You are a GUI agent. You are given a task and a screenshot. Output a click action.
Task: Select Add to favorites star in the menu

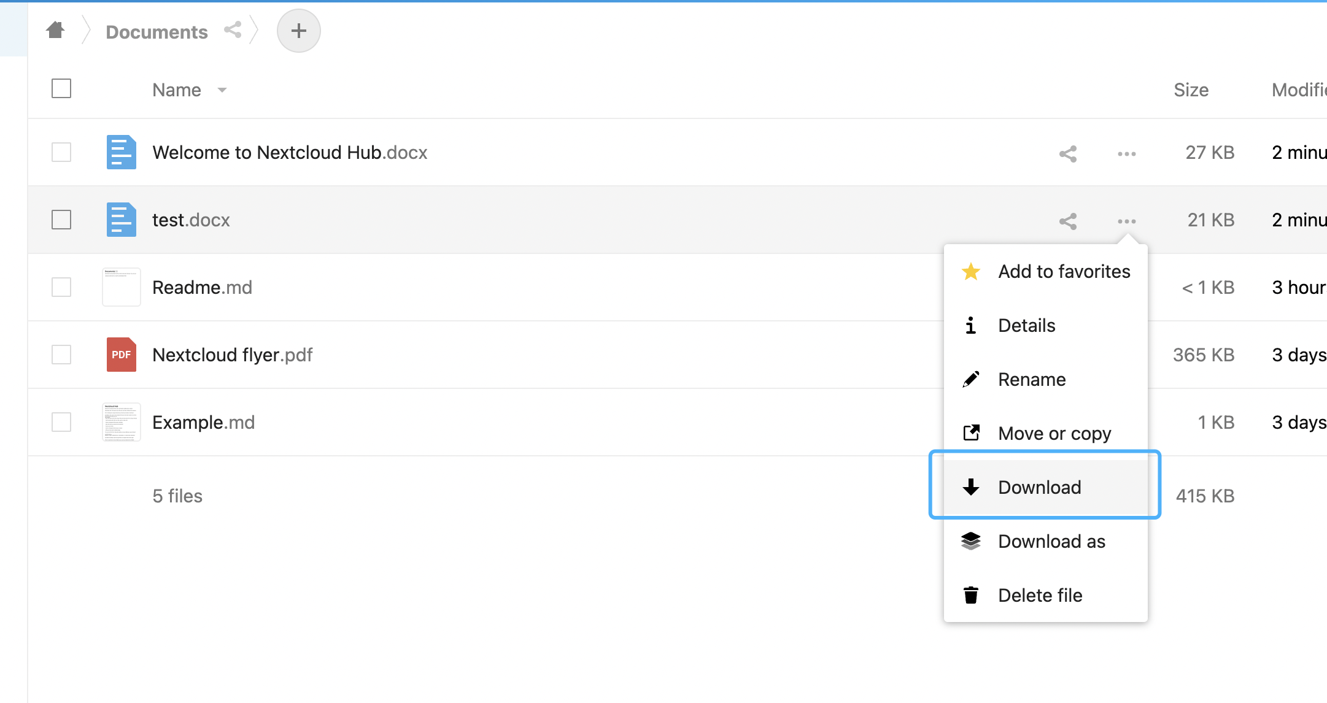1064,271
